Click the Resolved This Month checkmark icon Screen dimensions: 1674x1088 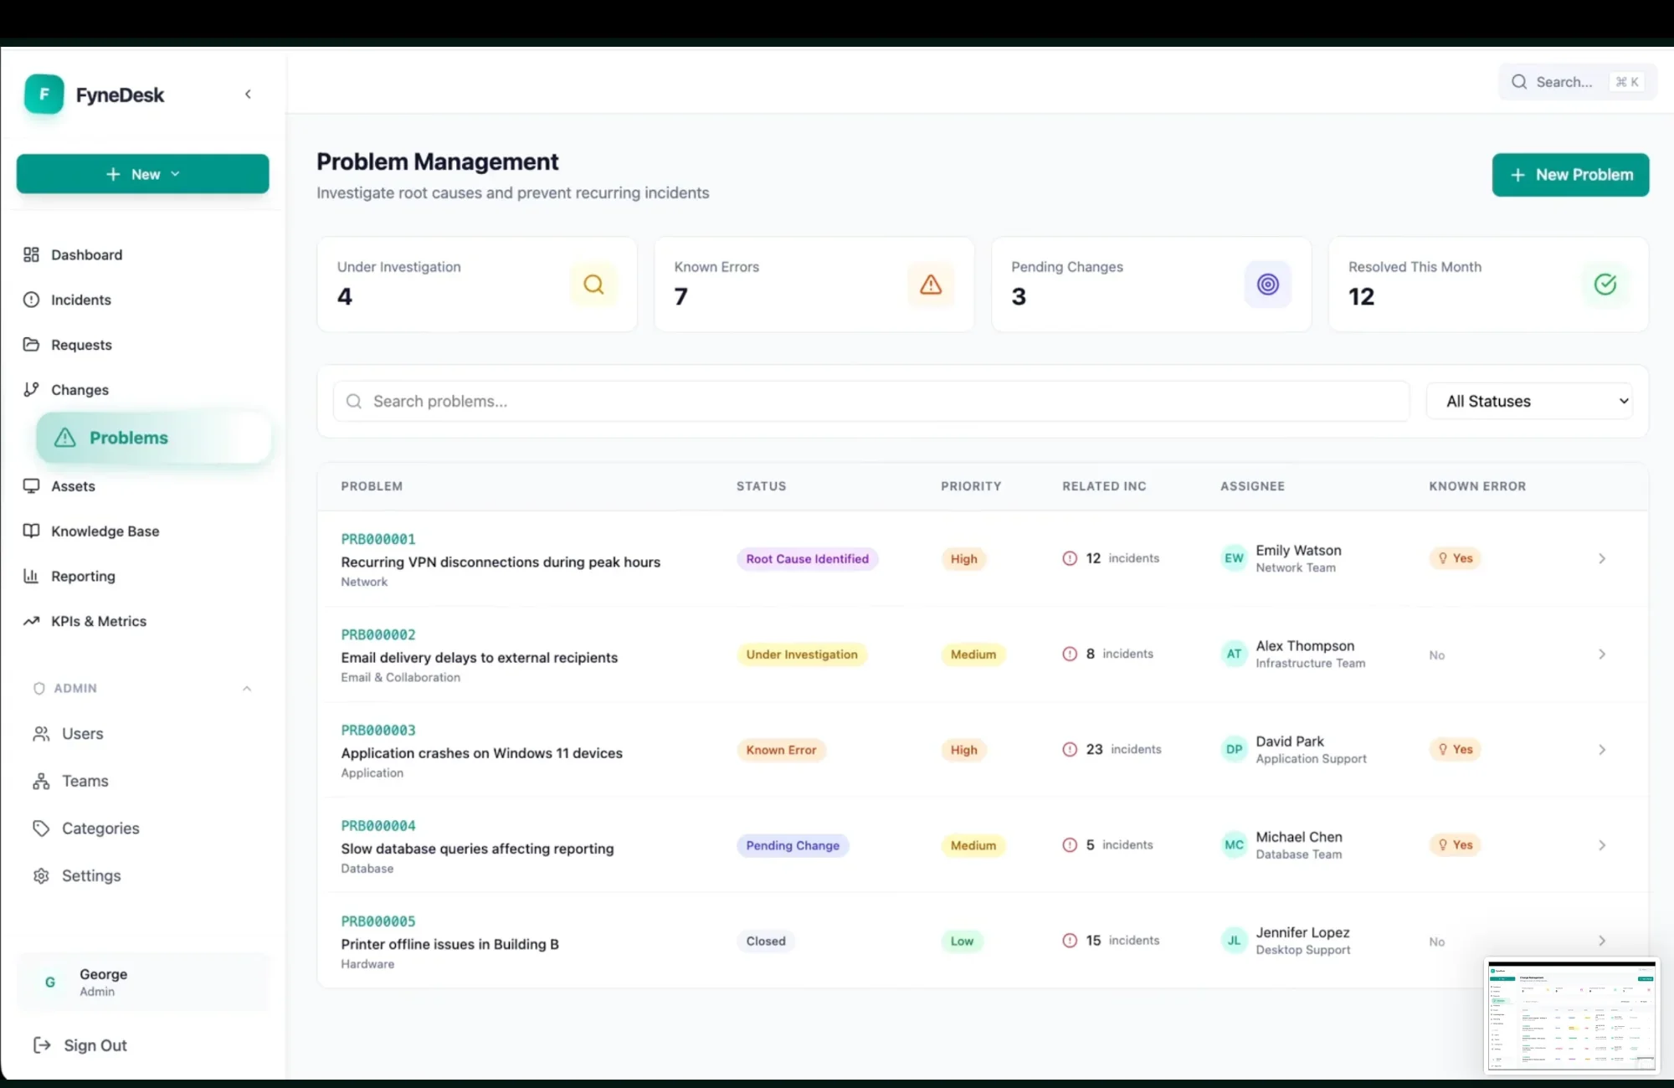1605,285
